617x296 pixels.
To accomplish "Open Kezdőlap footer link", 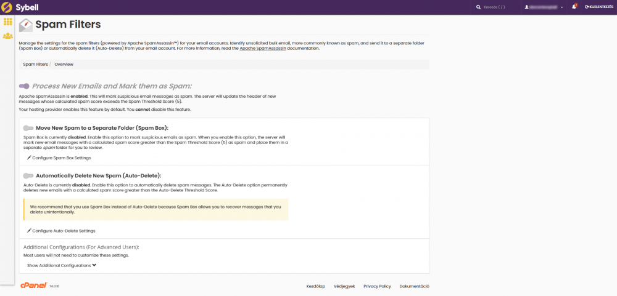I will [315, 287].
